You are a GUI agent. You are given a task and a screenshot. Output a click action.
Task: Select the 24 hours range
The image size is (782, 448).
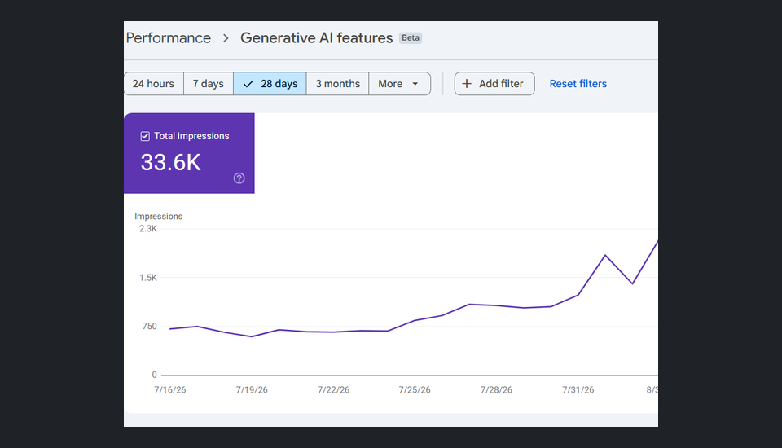click(x=154, y=84)
